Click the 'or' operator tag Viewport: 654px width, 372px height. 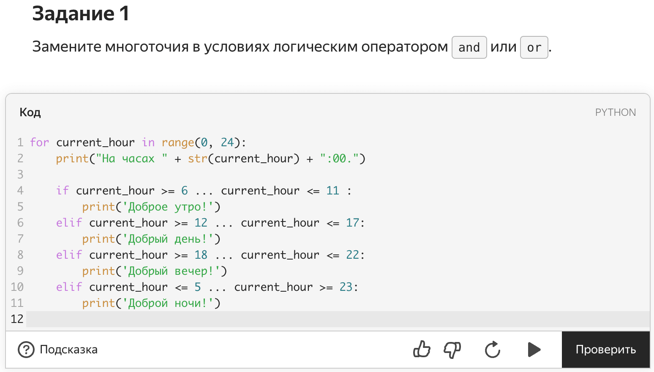pos(534,47)
